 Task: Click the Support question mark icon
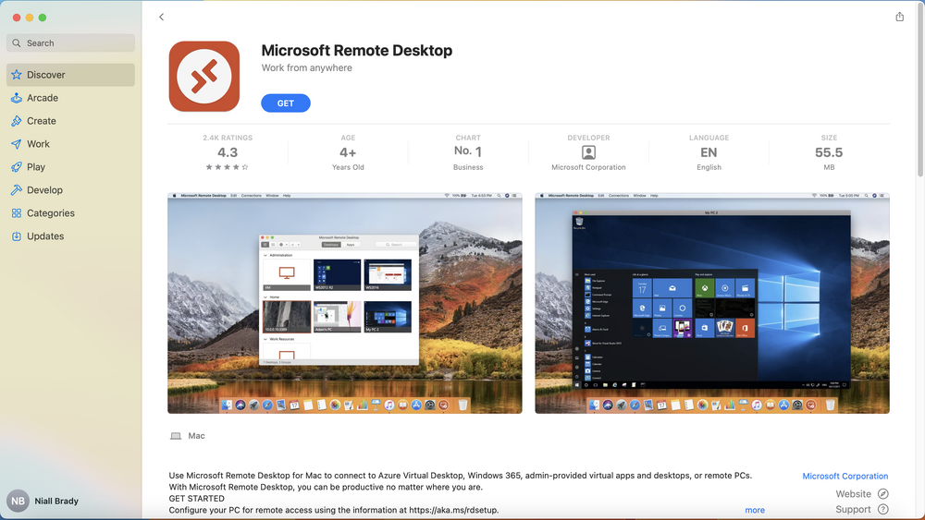[x=883, y=510]
